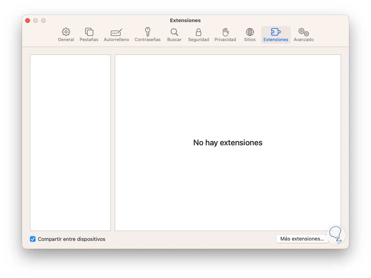
Task: Click the 'No hay extensiones' text
Action: point(227,143)
